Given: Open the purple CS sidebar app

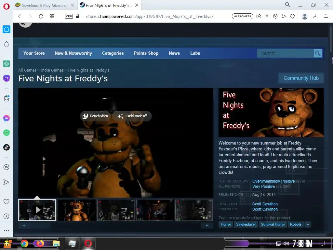Looking at the screenshot, I should pos(7,78).
